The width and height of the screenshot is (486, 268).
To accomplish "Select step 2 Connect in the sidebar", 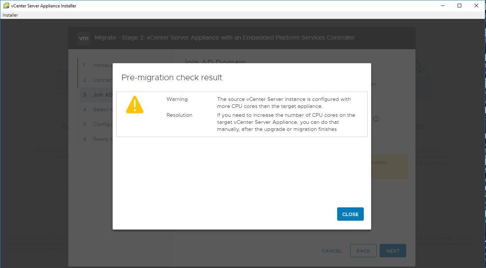I will [x=98, y=80].
